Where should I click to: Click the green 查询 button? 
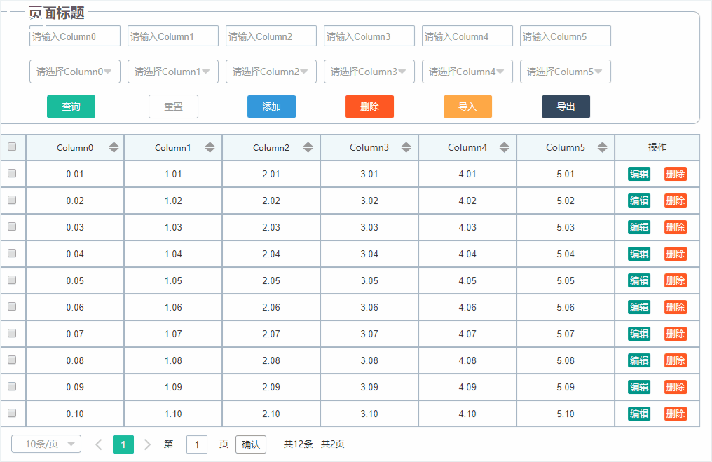pyautogui.click(x=71, y=107)
